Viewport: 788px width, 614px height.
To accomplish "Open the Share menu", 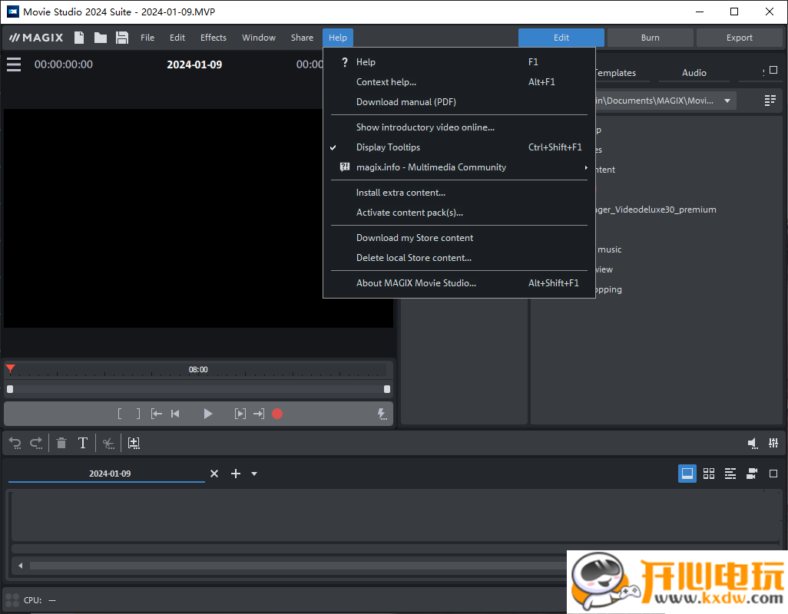I will [x=302, y=38].
